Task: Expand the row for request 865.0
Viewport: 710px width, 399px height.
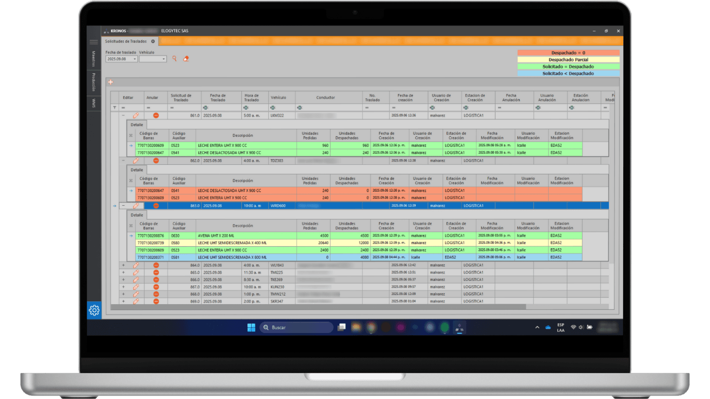Action: 123,272
